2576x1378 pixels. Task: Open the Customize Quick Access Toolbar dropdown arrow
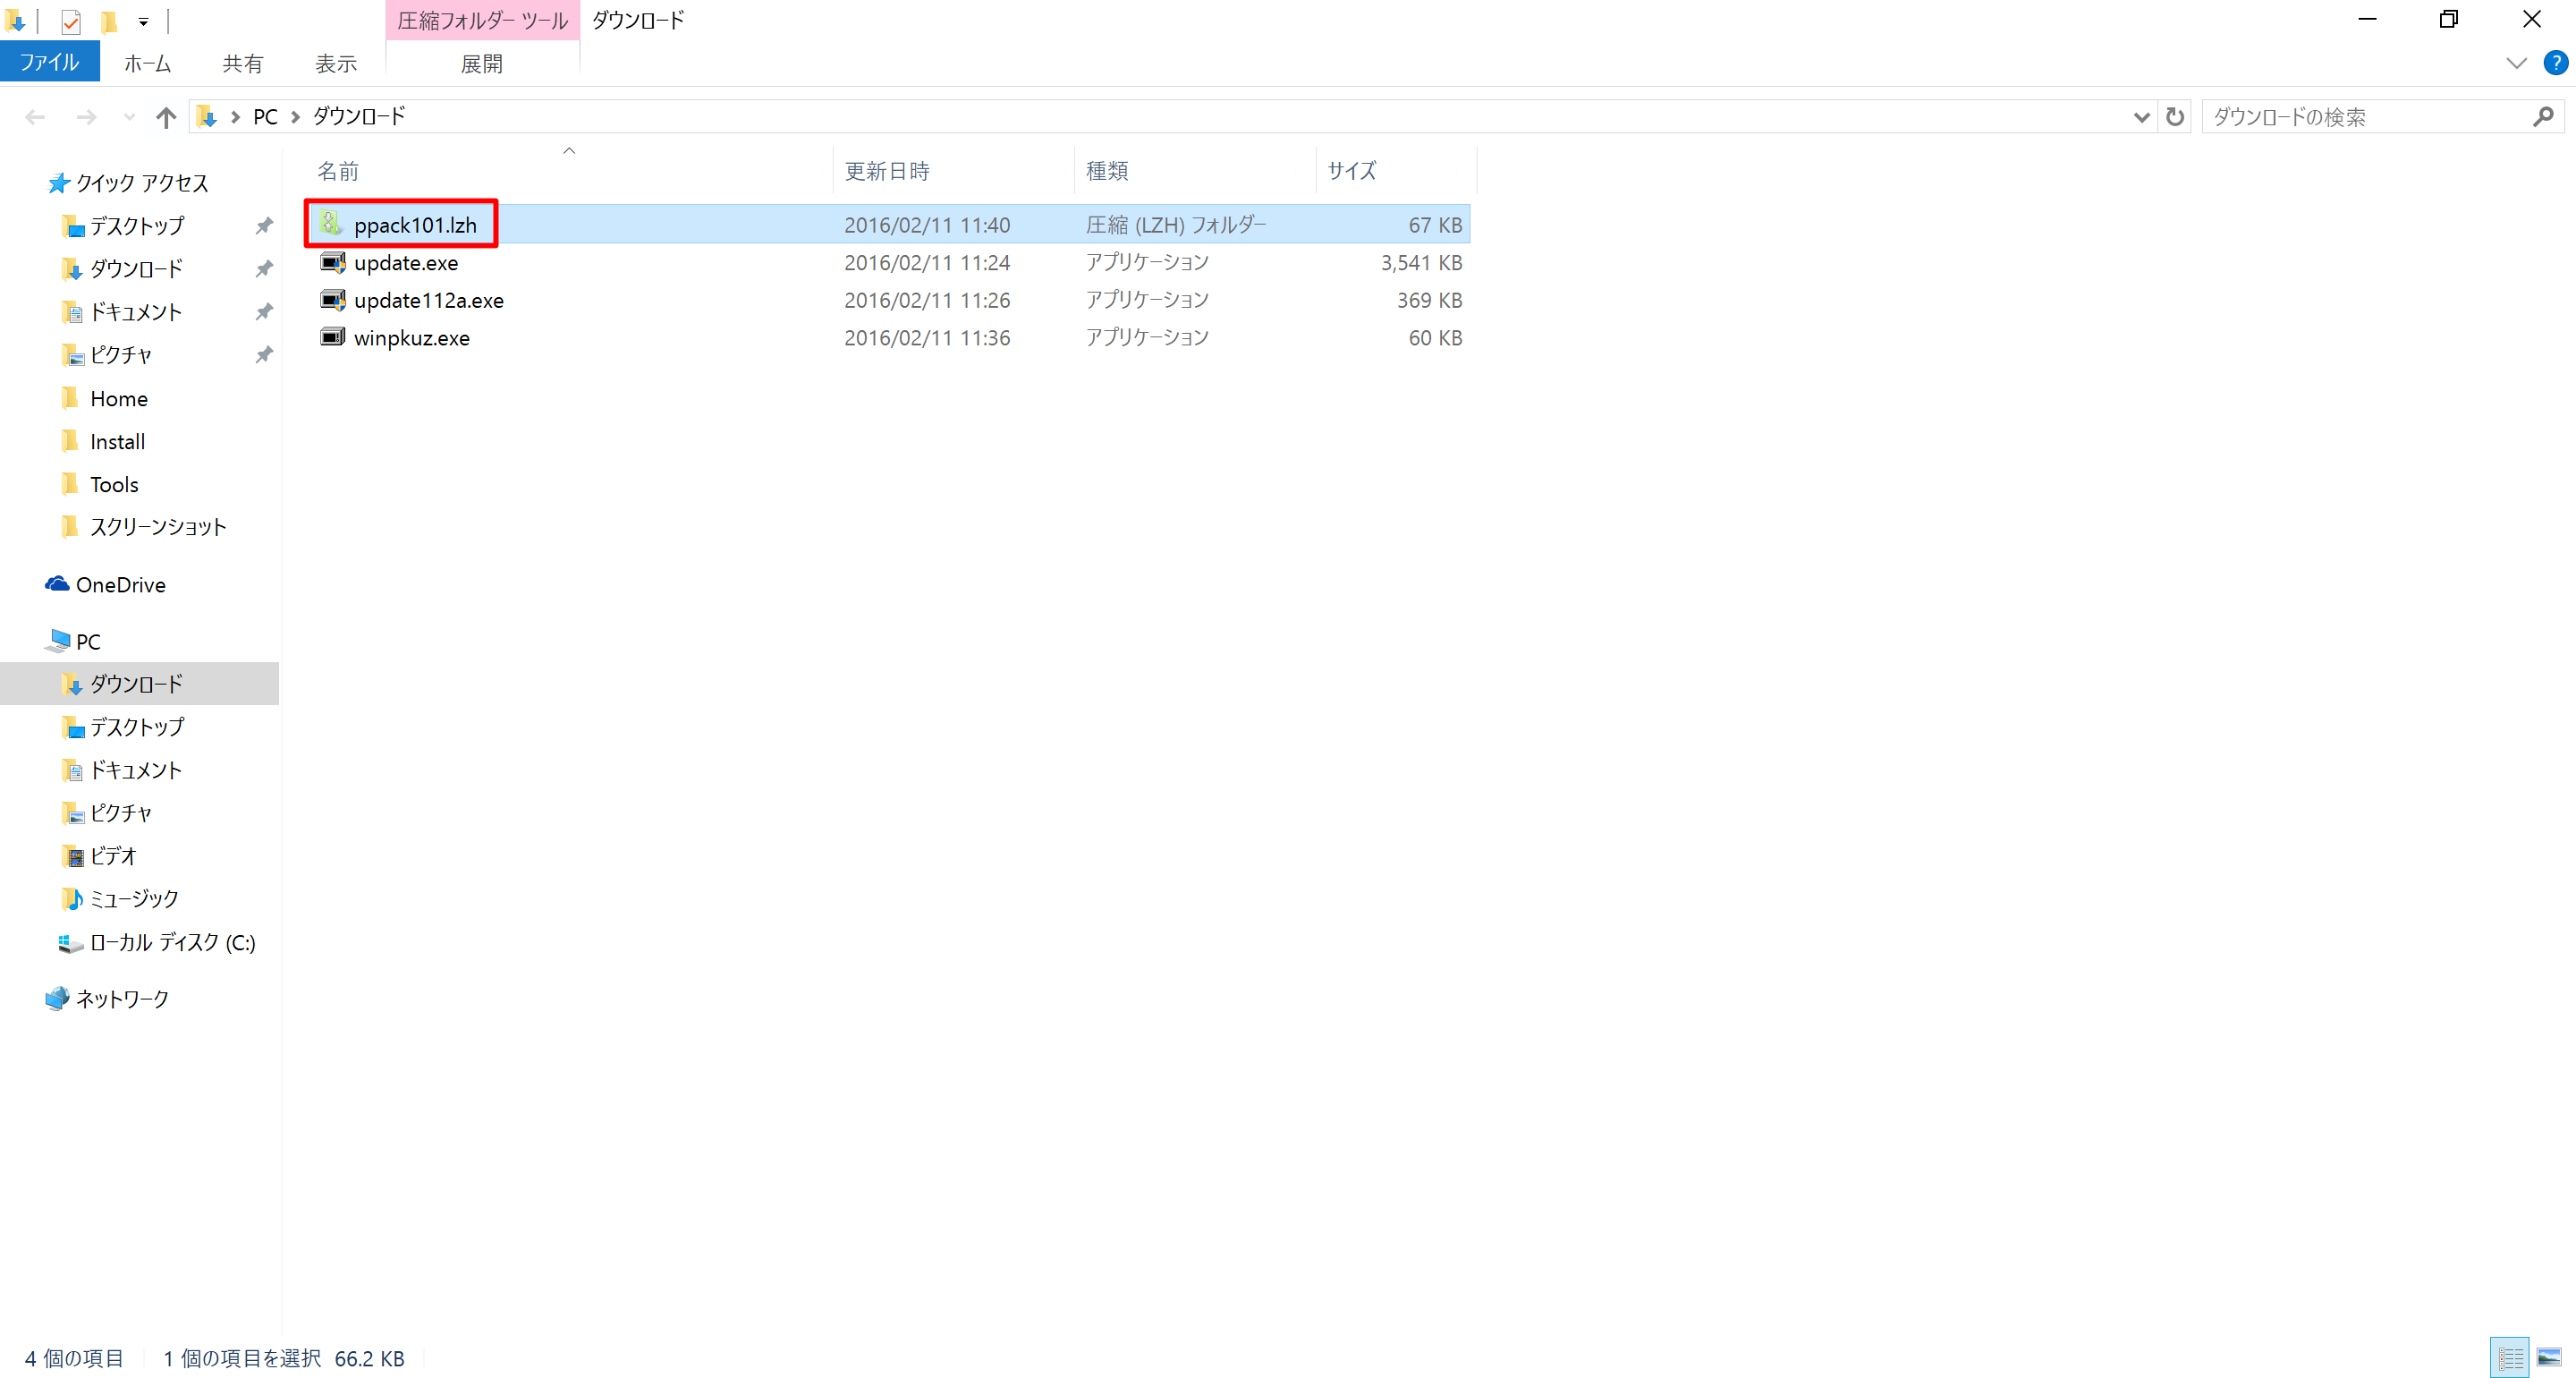[x=143, y=21]
